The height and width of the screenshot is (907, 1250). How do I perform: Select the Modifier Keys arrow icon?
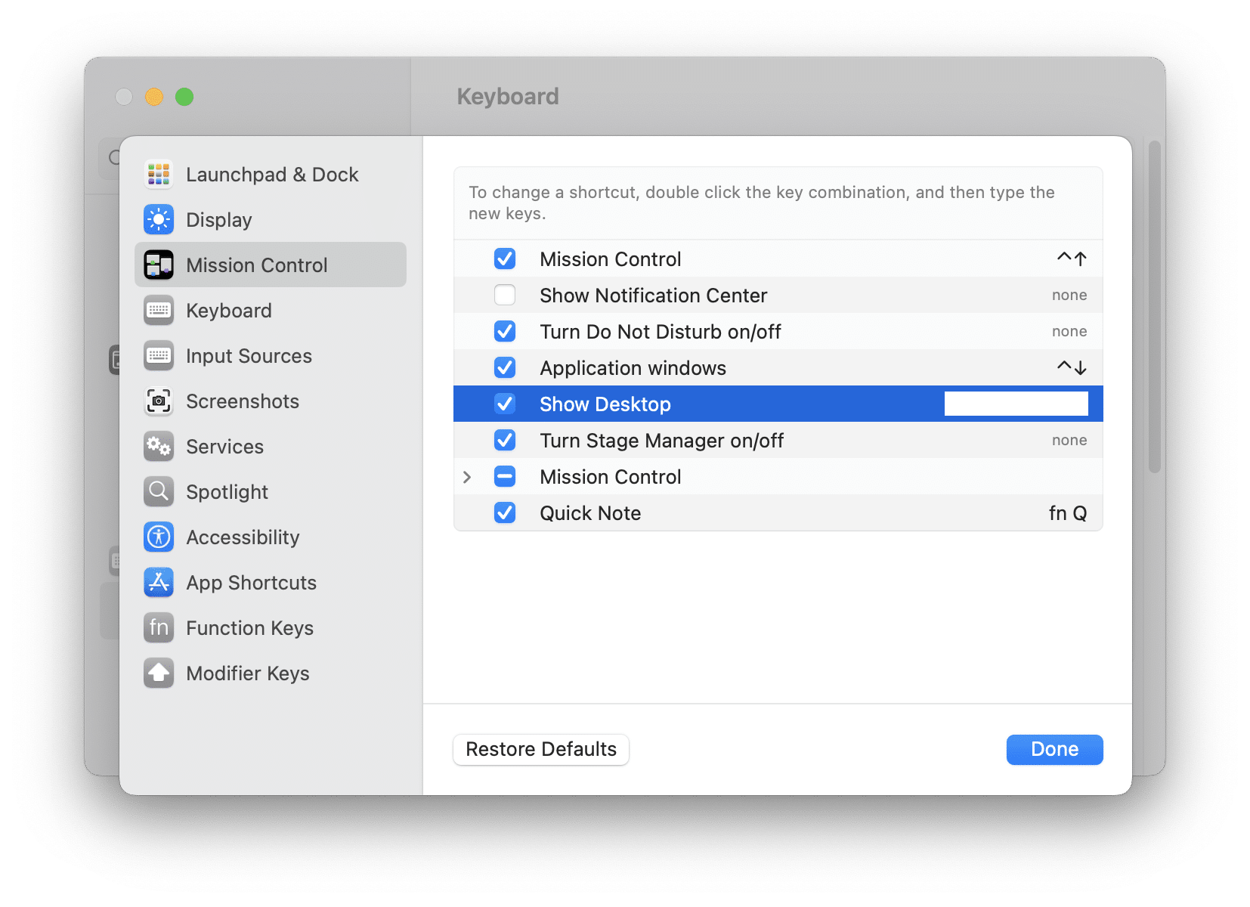(x=158, y=673)
